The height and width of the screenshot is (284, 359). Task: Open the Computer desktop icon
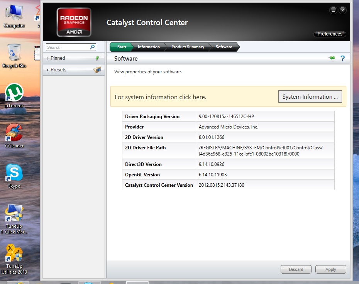(x=14, y=16)
